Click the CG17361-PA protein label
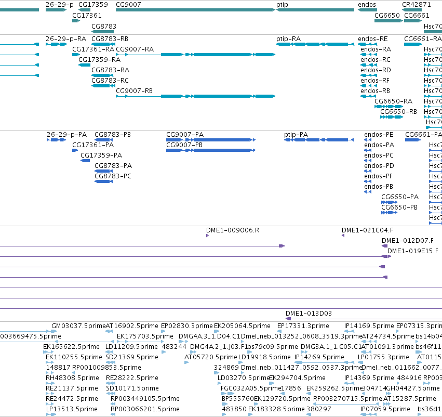 pos(93,145)
